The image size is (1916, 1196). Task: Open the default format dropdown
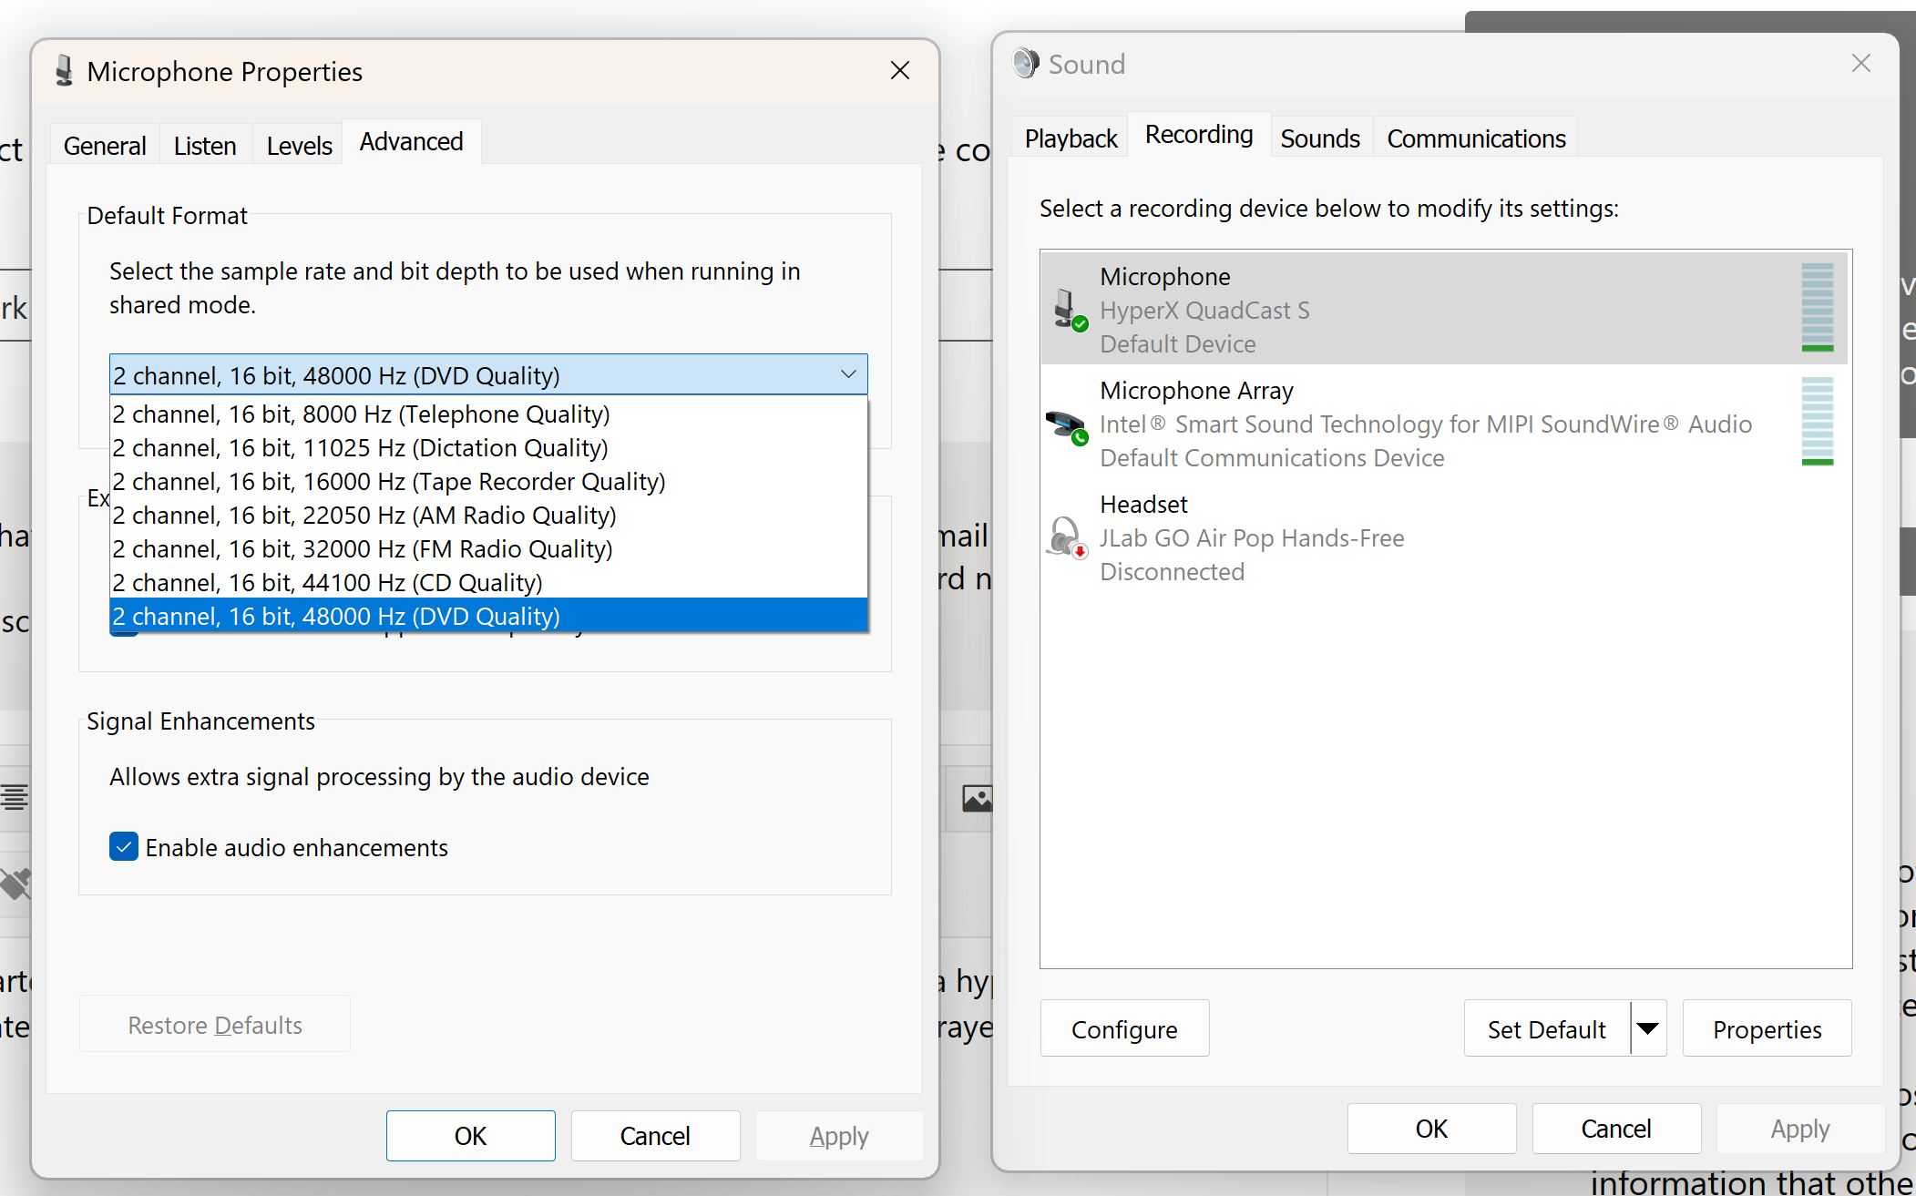point(847,374)
